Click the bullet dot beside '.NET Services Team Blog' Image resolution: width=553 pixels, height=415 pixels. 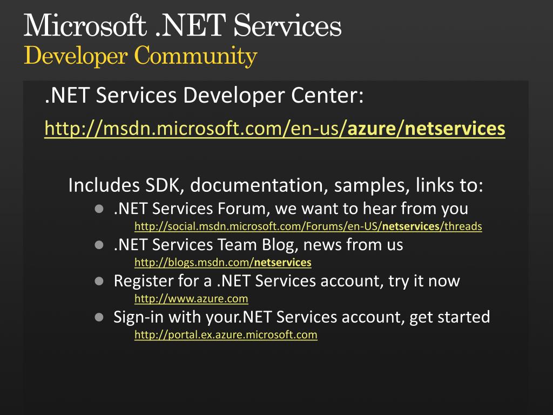tap(99, 245)
